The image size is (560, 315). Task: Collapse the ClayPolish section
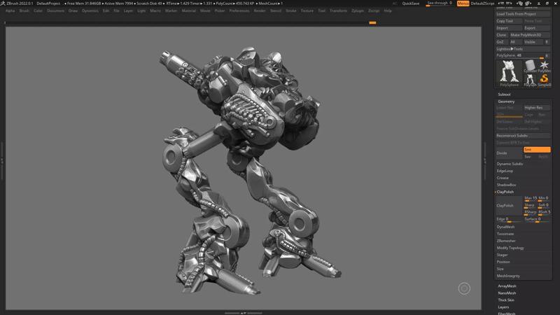coord(505,192)
